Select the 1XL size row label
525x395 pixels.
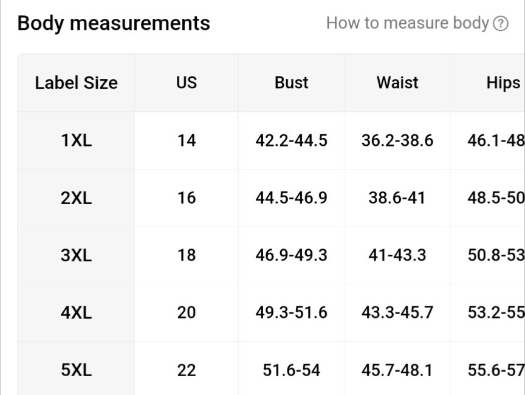(77, 140)
